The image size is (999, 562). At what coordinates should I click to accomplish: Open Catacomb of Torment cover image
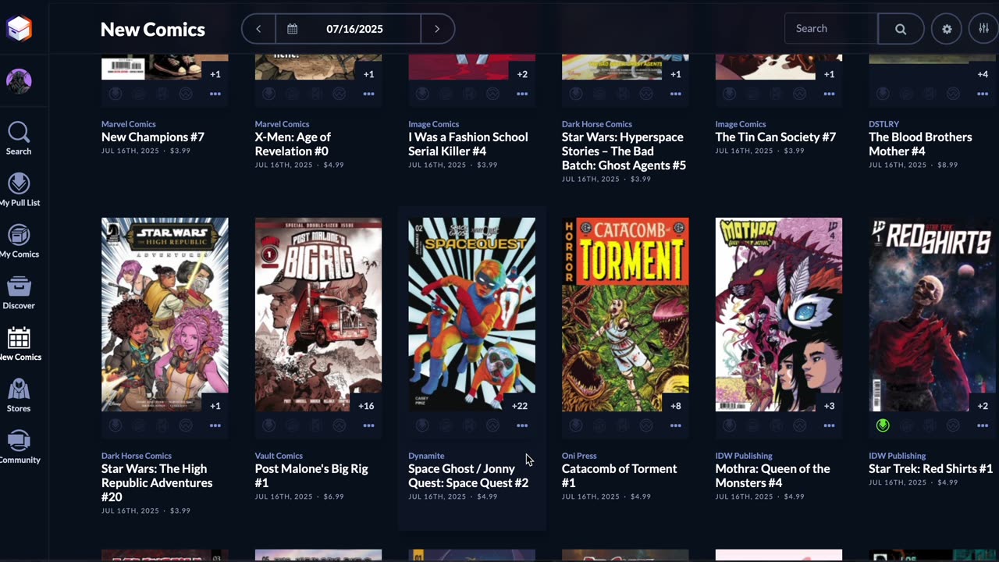(625, 315)
